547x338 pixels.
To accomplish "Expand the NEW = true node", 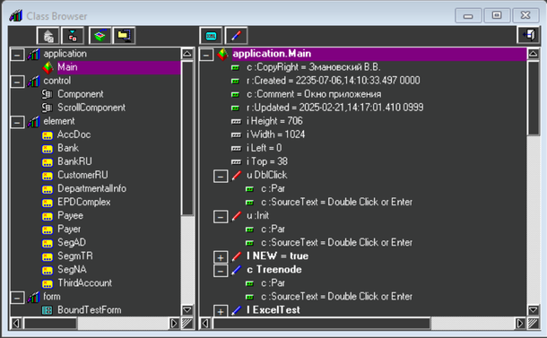I will coord(221,257).
